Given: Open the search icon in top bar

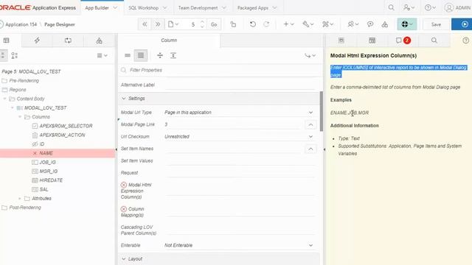Looking at the screenshot, I should [x=391, y=8].
